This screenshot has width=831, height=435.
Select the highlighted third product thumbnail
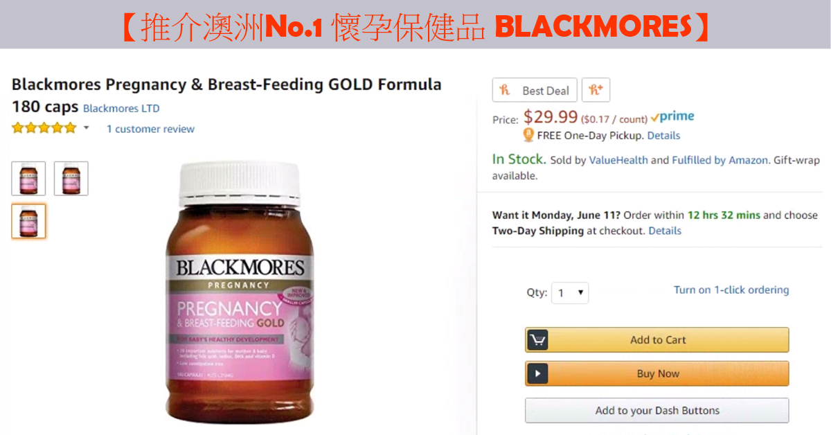(x=28, y=221)
